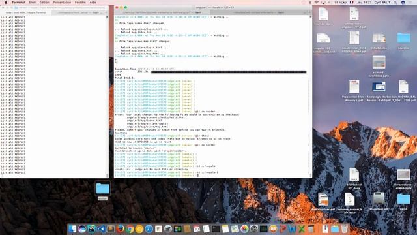The height and width of the screenshot is (235, 417).
Task: Open the Fenêtre menu
Action: [80, 3]
